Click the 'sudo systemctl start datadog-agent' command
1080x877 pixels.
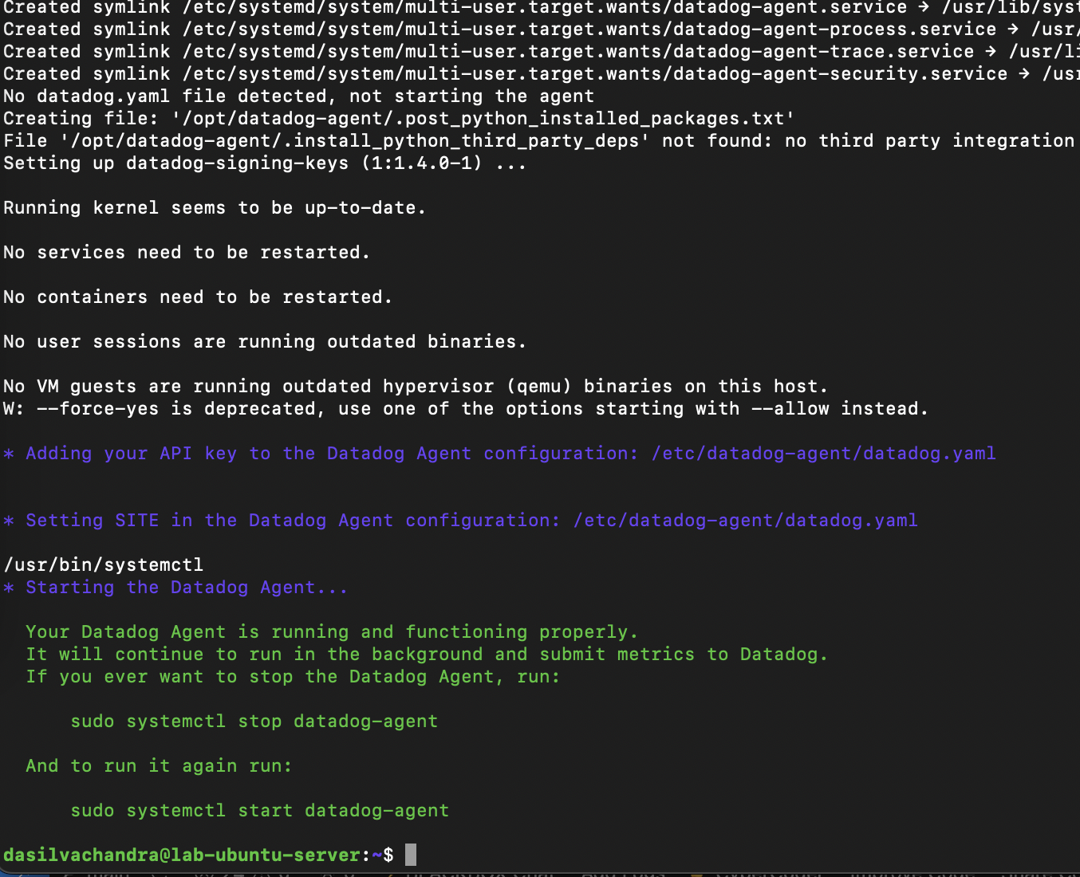point(260,811)
